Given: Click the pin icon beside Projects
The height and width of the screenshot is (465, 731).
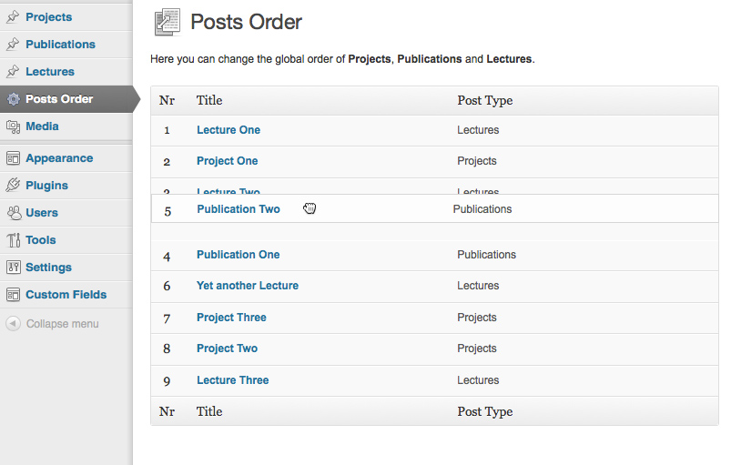Looking at the screenshot, I should pos(13,16).
